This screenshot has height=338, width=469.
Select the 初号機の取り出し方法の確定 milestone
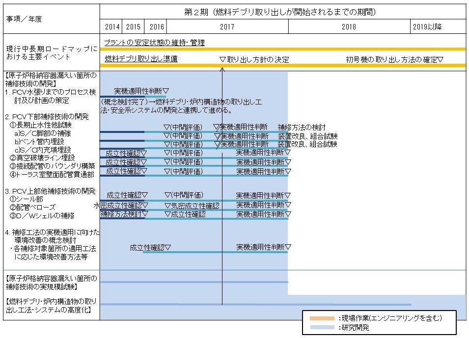440,60
